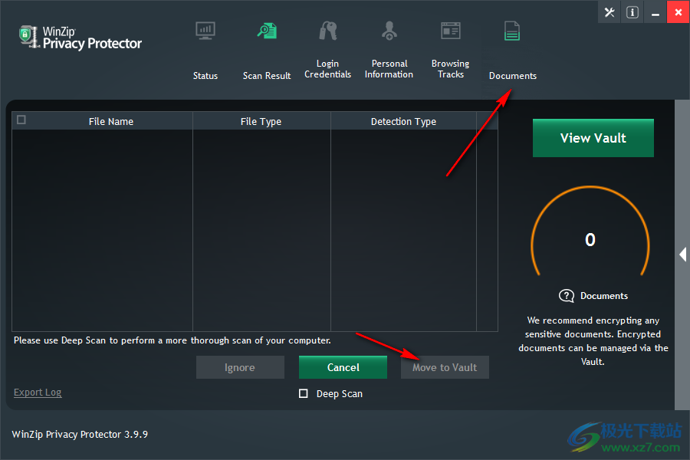
Task: Open the Documents page icon
Action: [512, 31]
